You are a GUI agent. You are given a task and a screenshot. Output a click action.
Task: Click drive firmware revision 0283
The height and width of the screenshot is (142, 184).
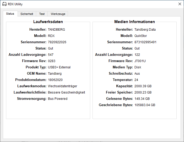point(52,61)
